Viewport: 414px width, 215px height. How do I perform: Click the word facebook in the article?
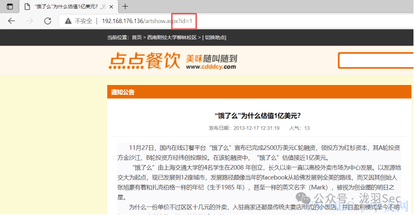274,178
